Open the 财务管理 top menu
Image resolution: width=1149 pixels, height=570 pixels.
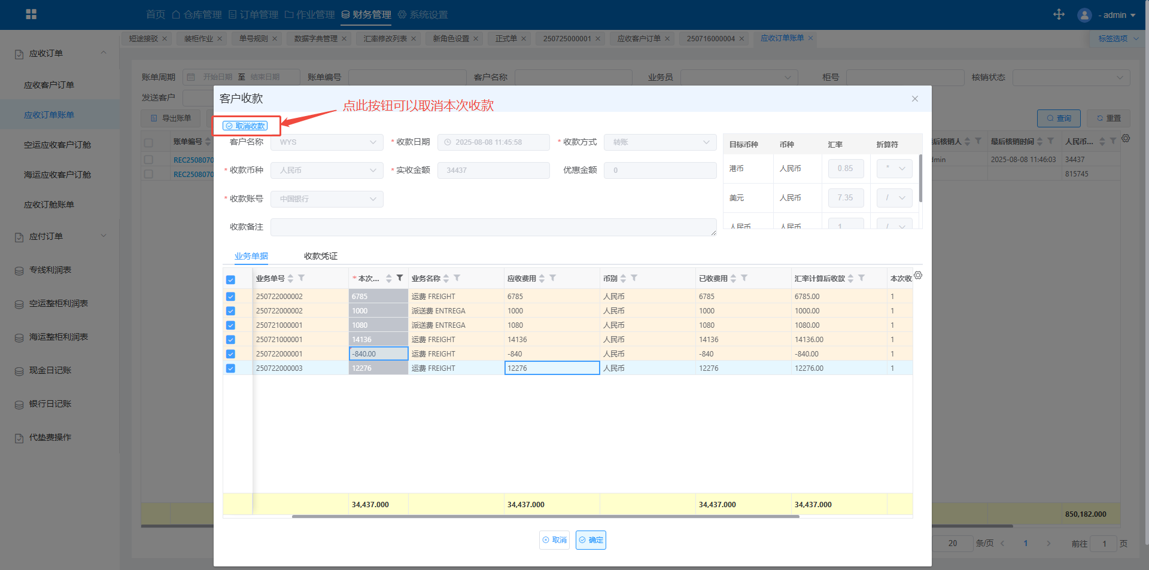(x=366, y=14)
